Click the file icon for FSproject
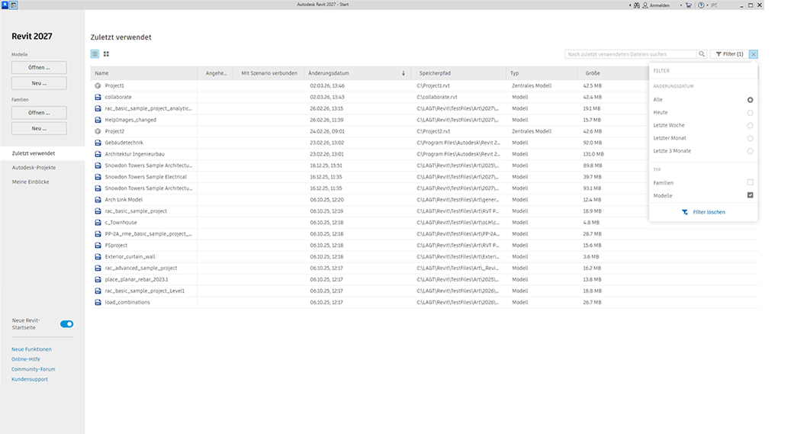 [x=98, y=246]
